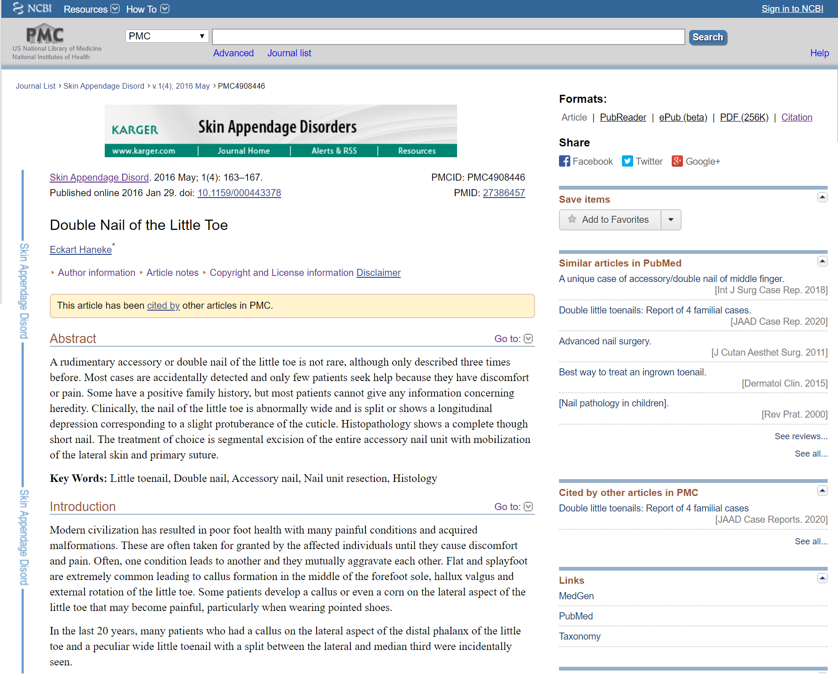Collapse the Save items panel
Screen dimensions: 838x679
[822, 197]
